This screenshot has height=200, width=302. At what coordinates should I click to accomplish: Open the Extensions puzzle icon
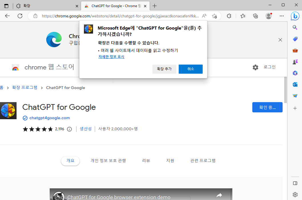click(x=229, y=16)
